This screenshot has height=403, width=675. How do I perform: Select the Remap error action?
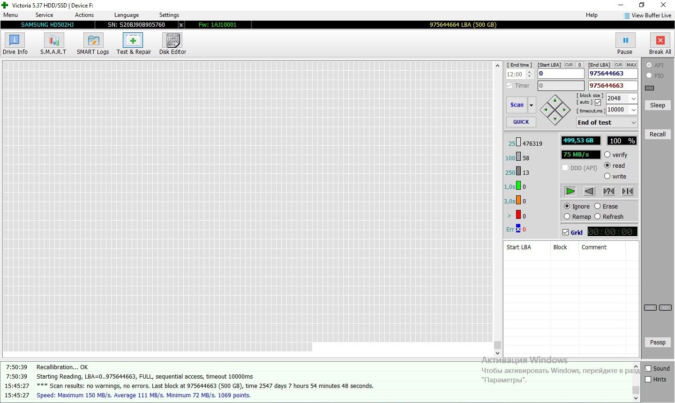(x=567, y=216)
